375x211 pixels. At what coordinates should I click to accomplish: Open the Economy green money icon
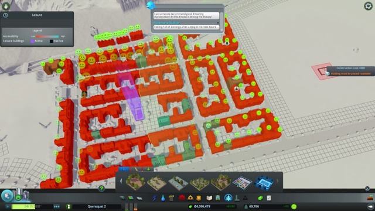coord(260,198)
